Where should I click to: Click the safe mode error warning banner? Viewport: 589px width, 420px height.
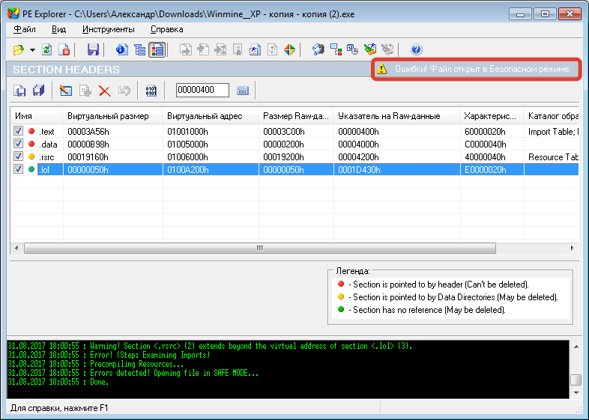[x=477, y=68]
